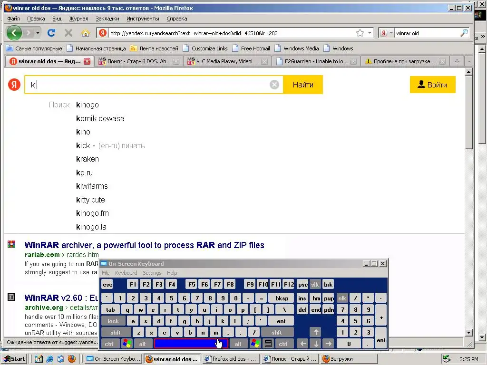487x365 pixels.
Task: Click Start button on taskbar
Action: tap(14, 359)
